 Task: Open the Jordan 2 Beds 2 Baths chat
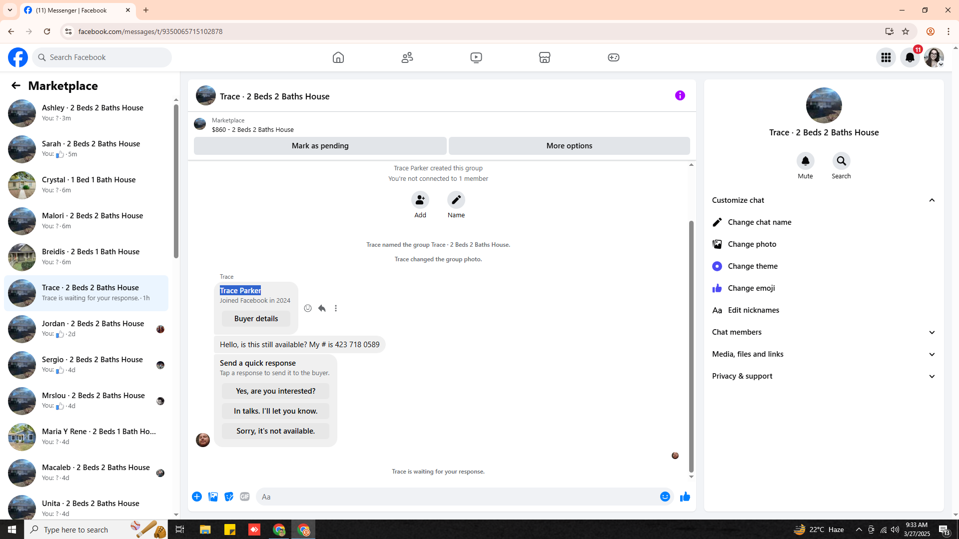point(86,329)
